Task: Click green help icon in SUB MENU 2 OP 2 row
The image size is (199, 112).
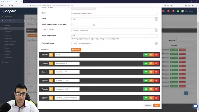Action: [x=146, y=89]
